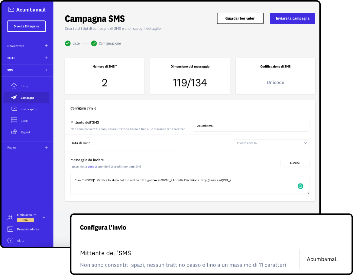Click the Configurazione step green checkmark
The width and height of the screenshot is (353, 275).
tap(94, 43)
